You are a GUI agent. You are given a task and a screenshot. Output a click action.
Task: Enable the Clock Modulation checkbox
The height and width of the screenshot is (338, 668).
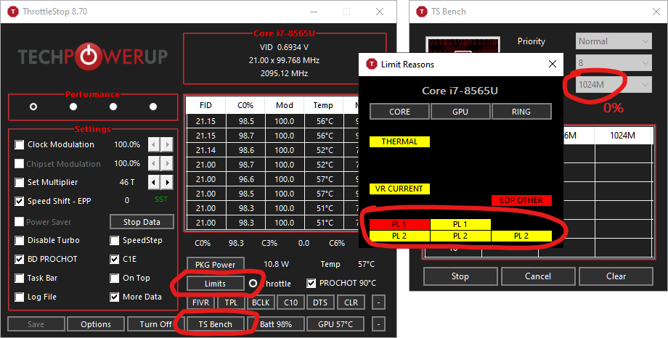tap(19, 145)
